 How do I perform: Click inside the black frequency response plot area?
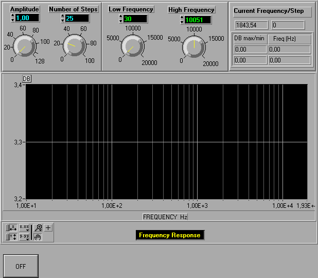(x=166, y=142)
